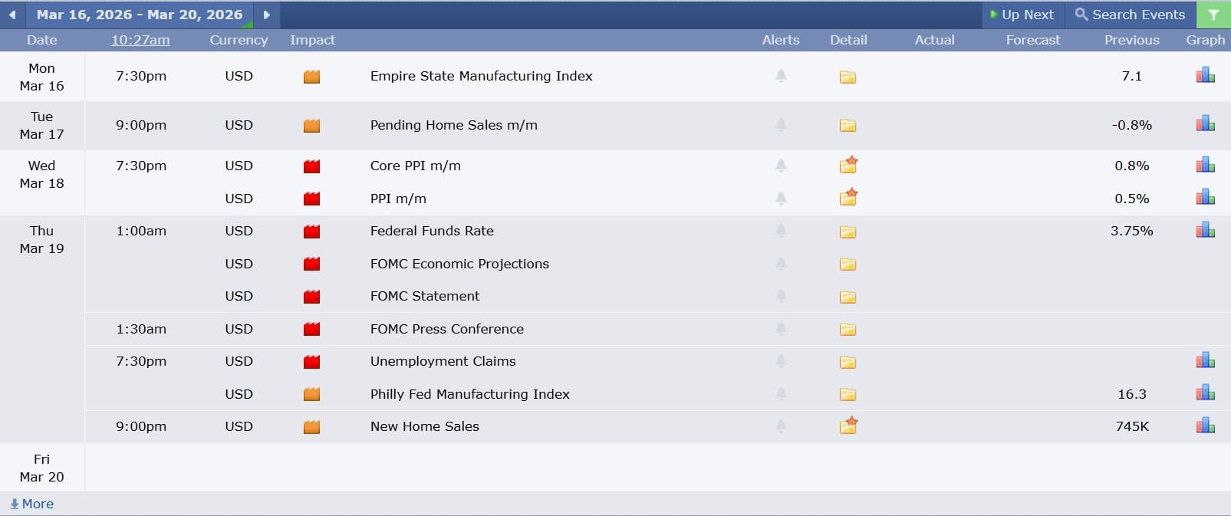Enable alert bell for PPI m/m
The width and height of the screenshot is (1231, 516).
781,199
